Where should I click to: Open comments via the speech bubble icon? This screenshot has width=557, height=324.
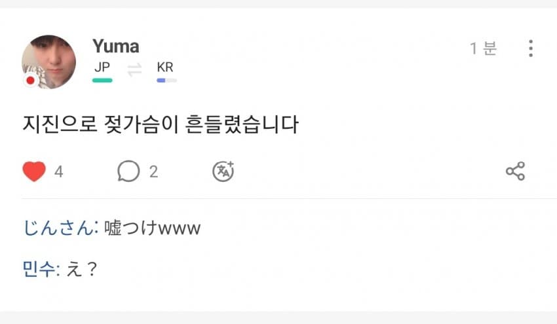128,171
